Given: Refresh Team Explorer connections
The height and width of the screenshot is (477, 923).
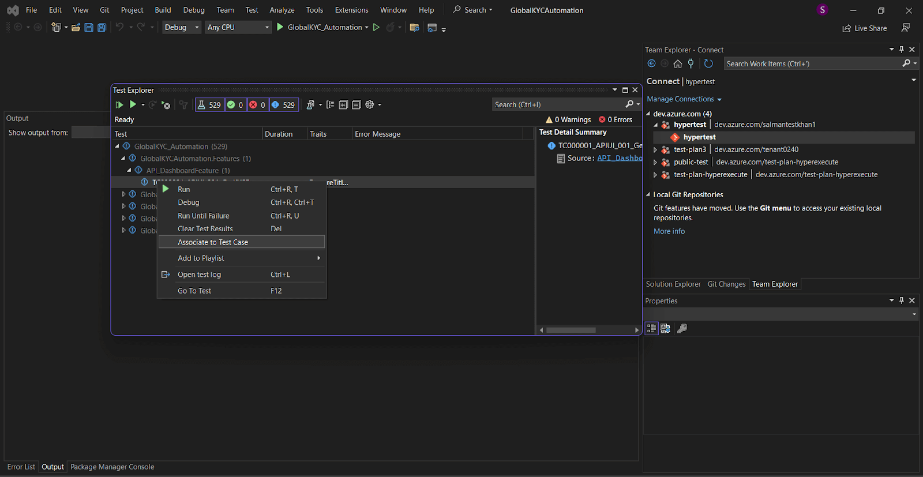Looking at the screenshot, I should click(x=708, y=63).
